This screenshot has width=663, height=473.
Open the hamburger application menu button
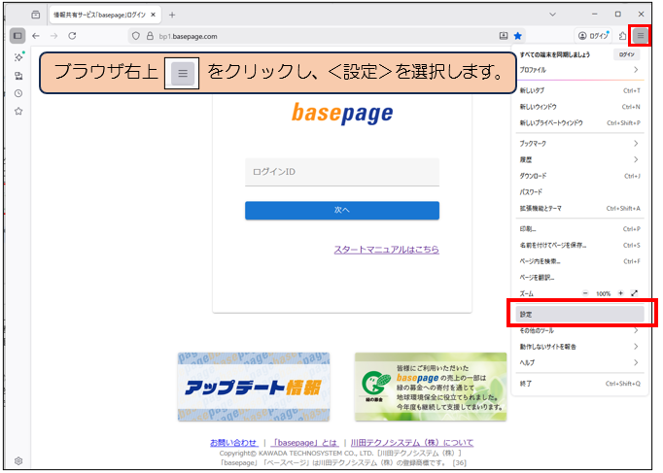coord(641,36)
